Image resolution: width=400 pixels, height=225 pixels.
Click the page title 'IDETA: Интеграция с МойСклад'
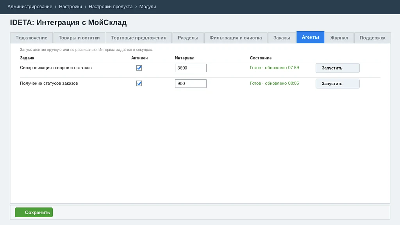point(68,22)
